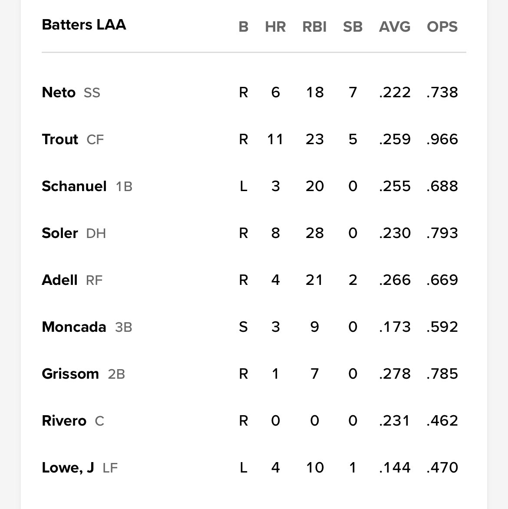Select Trout's .966 OPS value
The image size is (508, 509).
(x=442, y=139)
